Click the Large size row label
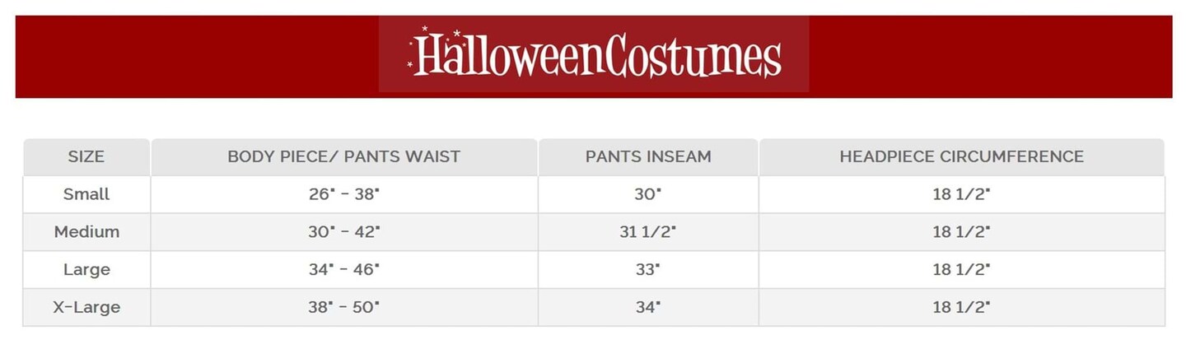 pyautogui.click(x=86, y=269)
